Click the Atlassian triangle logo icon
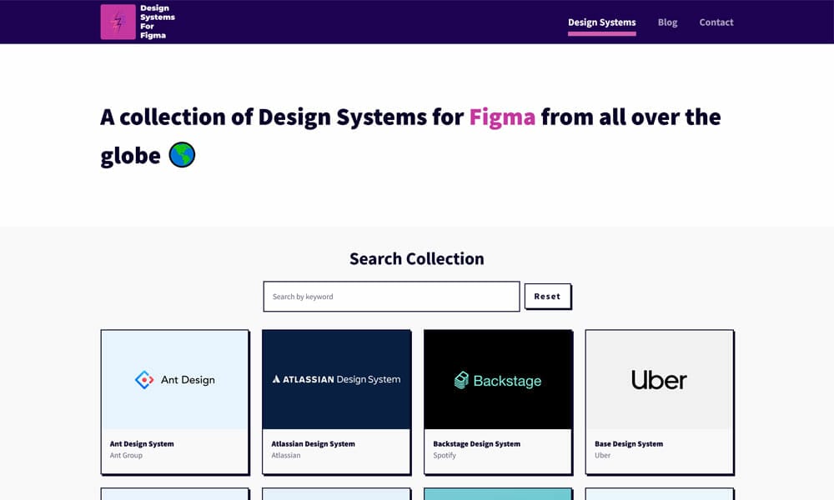834x500 pixels. (x=276, y=379)
